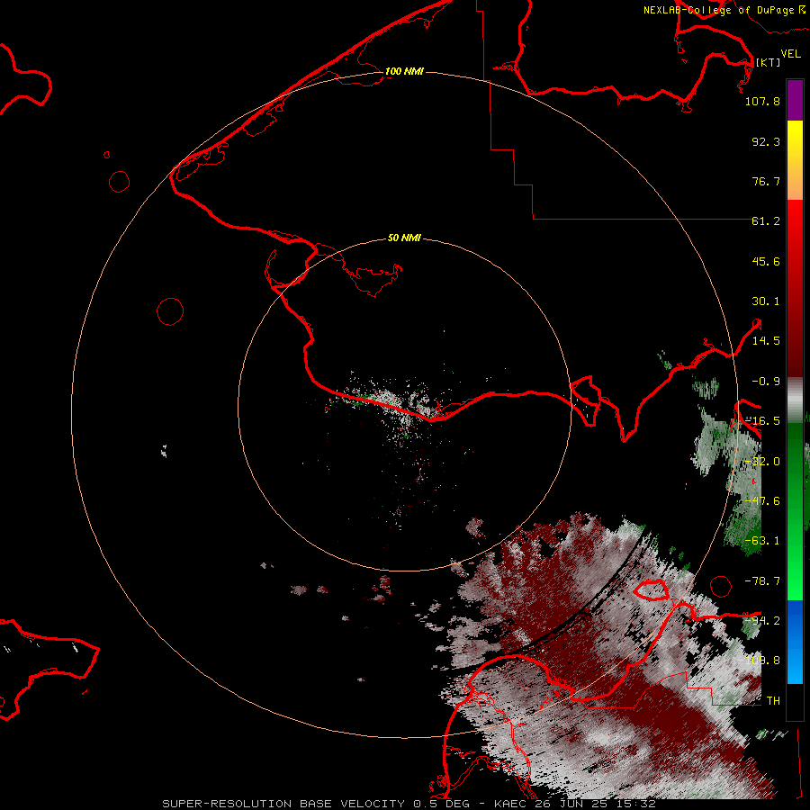Viewport: 810px width, 810px height.
Task: Click the 30.1 legend value
Action: click(766, 301)
